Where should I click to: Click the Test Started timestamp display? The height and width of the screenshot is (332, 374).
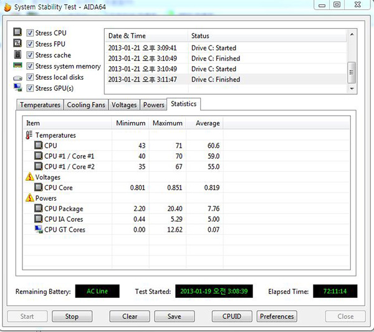[x=214, y=291]
